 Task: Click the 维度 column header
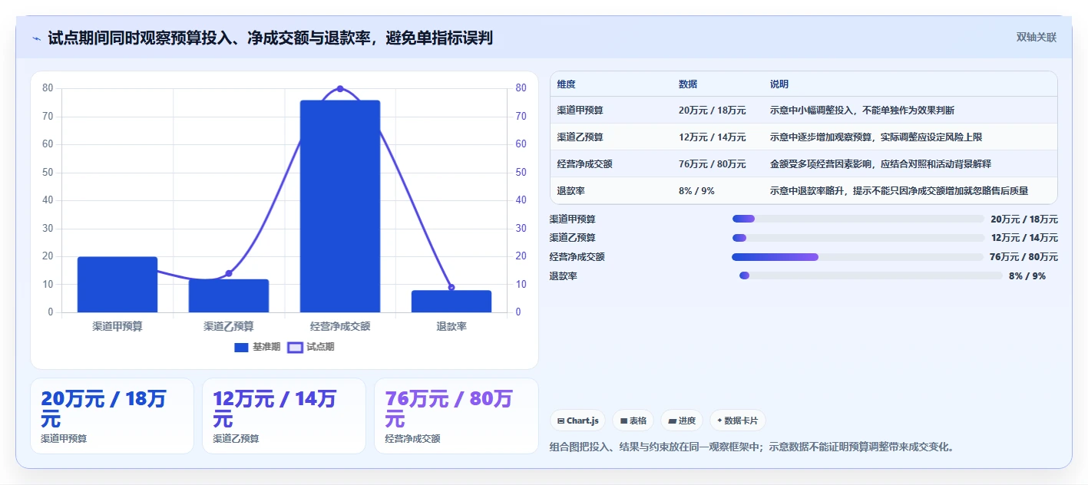[567, 84]
